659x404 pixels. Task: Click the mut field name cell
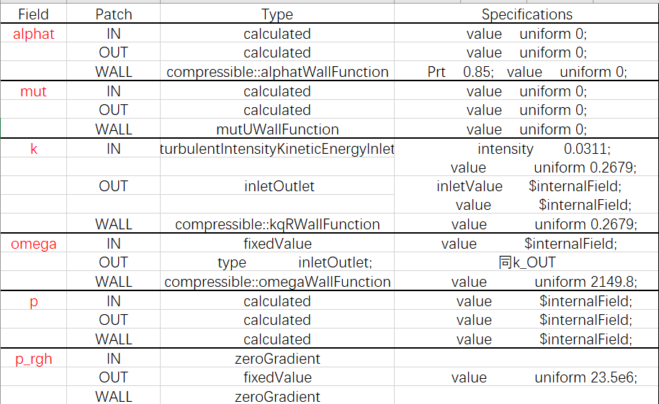click(34, 91)
